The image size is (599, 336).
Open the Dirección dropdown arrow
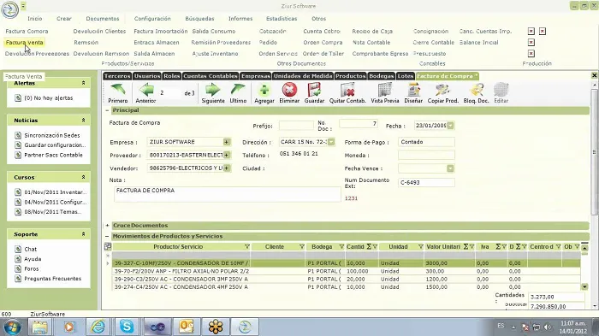(331, 142)
